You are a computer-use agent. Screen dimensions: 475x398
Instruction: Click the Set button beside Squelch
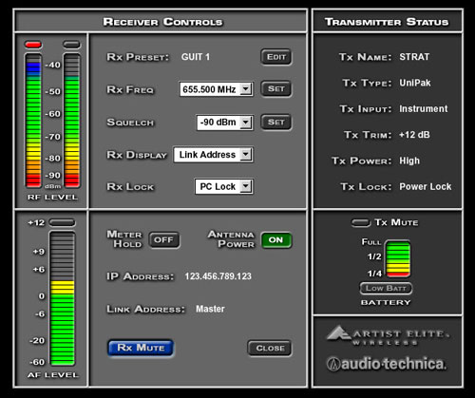[x=276, y=123]
